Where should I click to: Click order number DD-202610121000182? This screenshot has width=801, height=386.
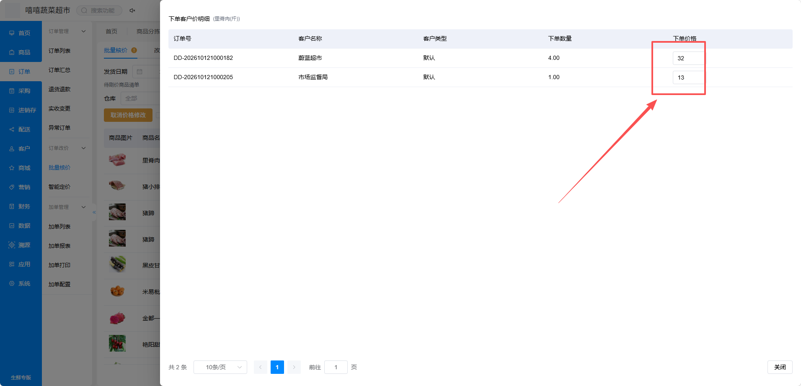pos(203,58)
